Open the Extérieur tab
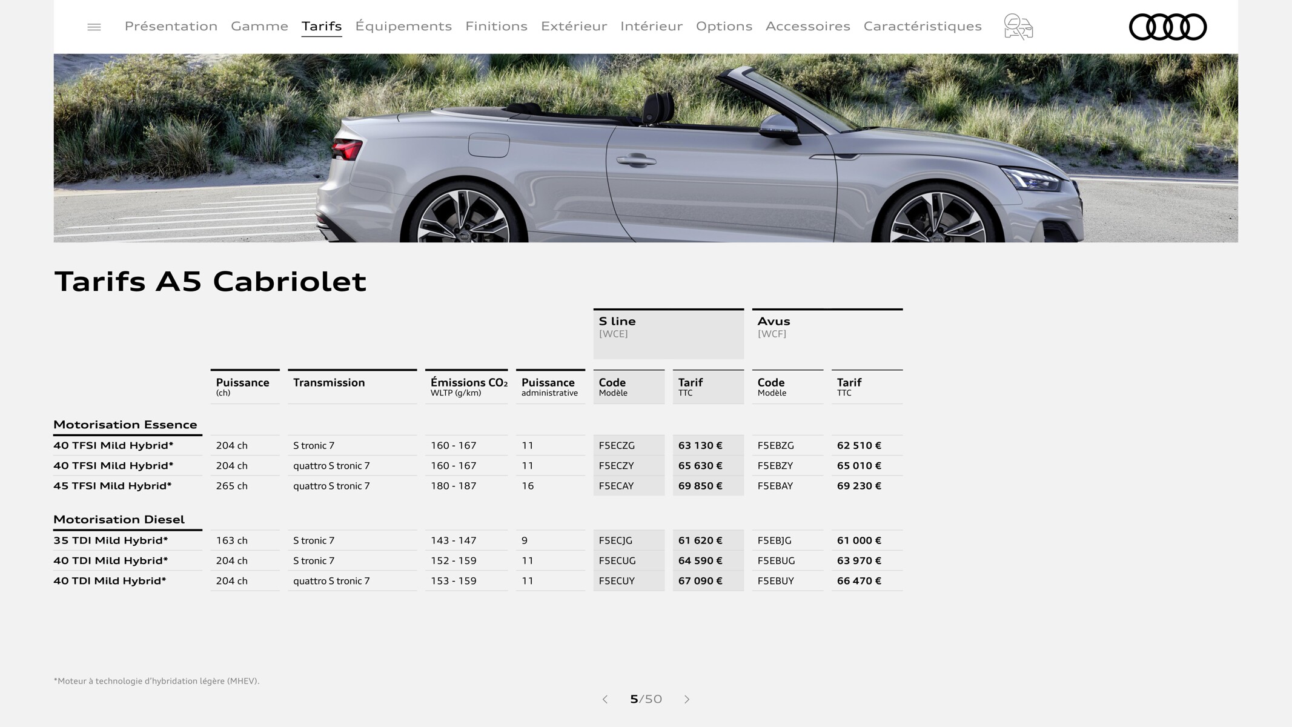The width and height of the screenshot is (1292, 727). 574,26
